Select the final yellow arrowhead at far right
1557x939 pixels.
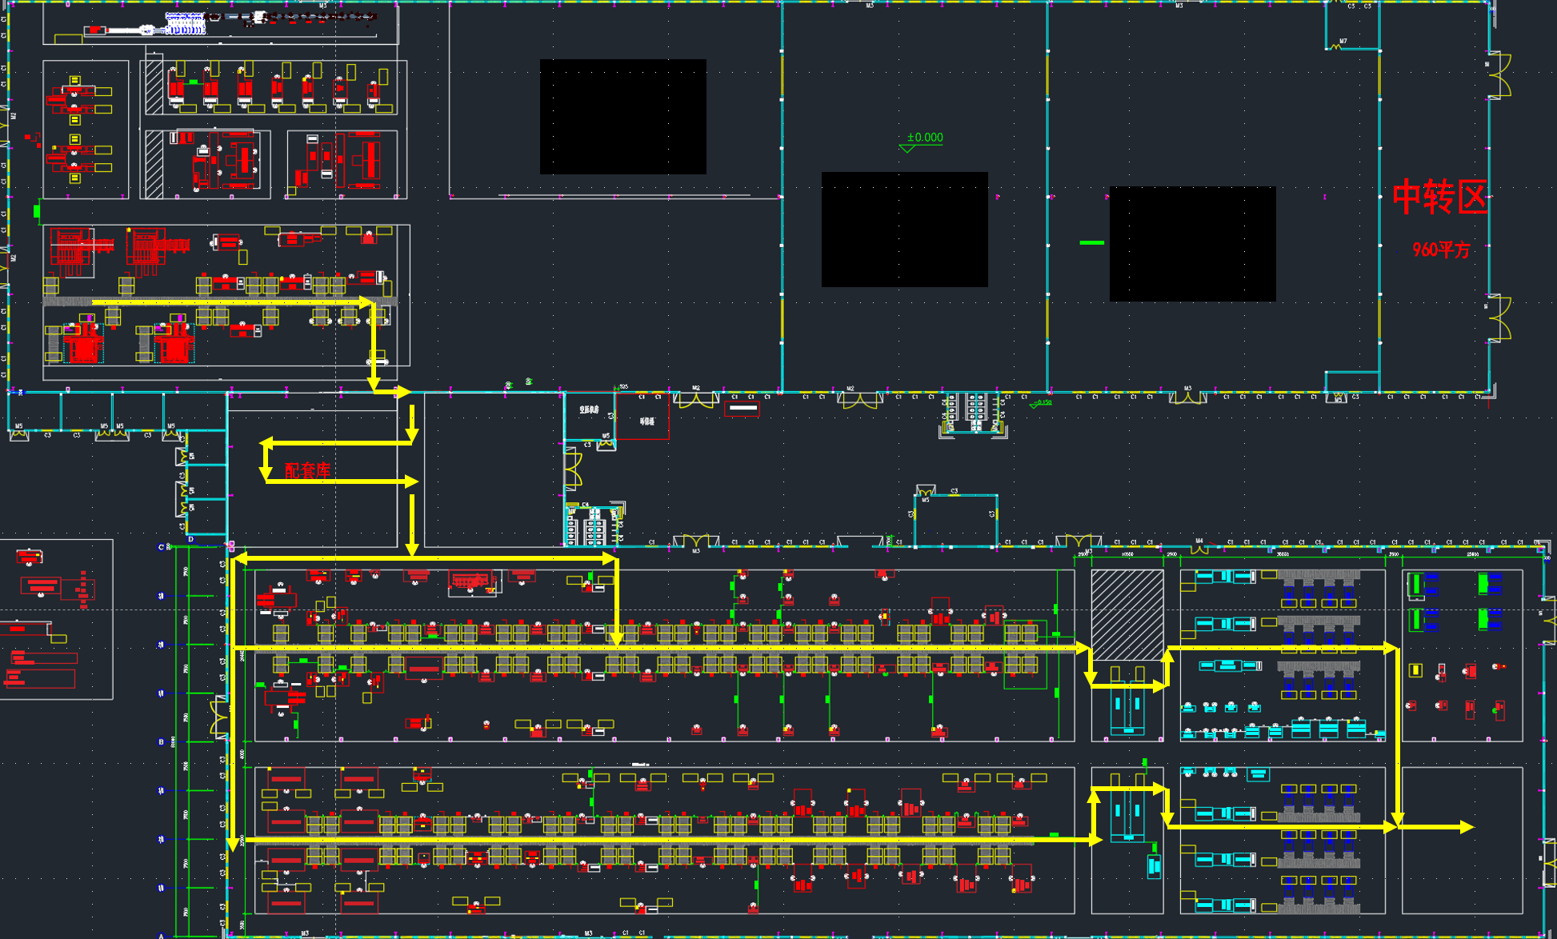(1466, 827)
